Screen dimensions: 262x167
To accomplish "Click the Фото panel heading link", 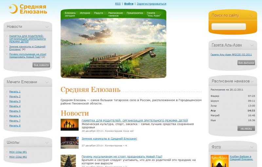I will [x=216, y=147].
